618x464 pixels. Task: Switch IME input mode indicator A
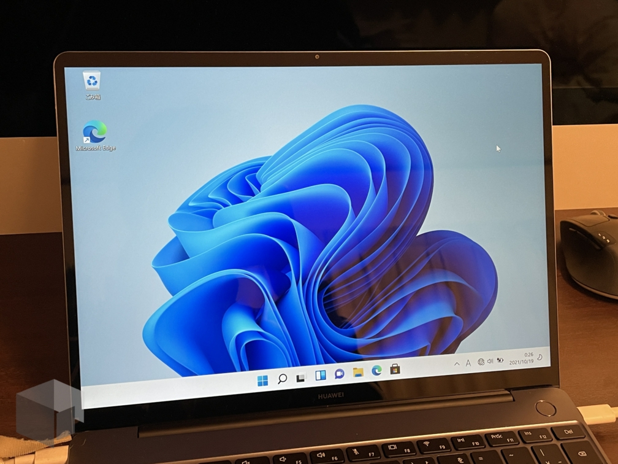468,363
